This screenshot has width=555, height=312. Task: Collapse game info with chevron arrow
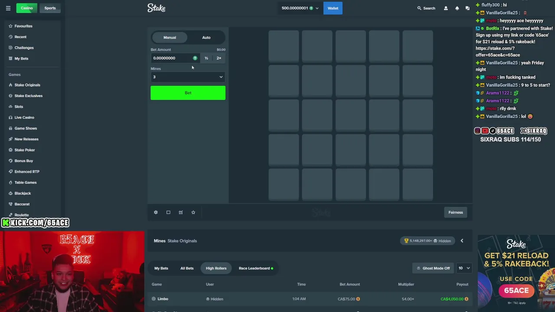pyautogui.click(x=462, y=241)
